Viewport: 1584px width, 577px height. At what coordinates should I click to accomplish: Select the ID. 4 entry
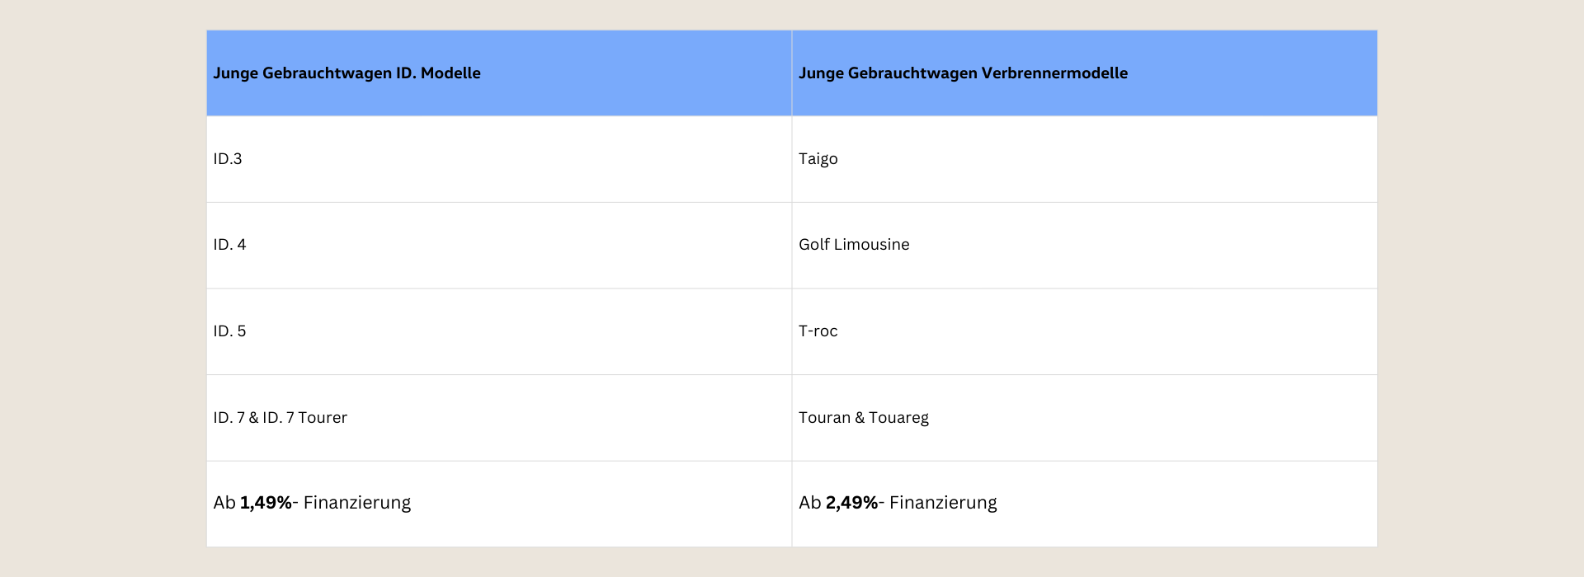pos(229,245)
